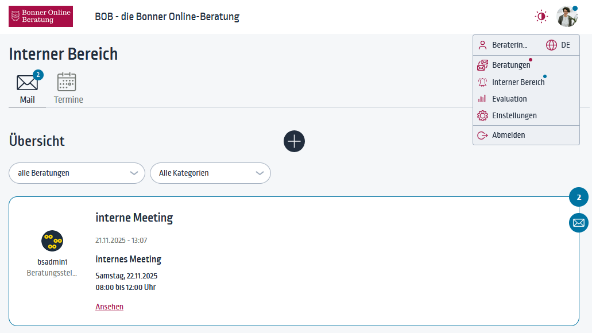Click the Einstellungen gear icon
Viewport: 592px width, 333px height.
(x=482, y=115)
